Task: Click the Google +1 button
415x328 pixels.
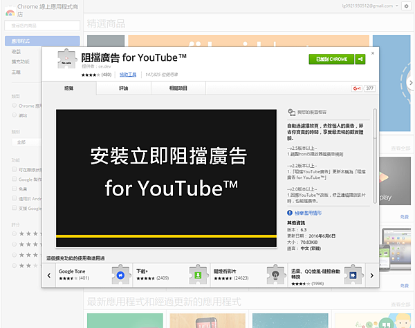Action: tap(357, 88)
